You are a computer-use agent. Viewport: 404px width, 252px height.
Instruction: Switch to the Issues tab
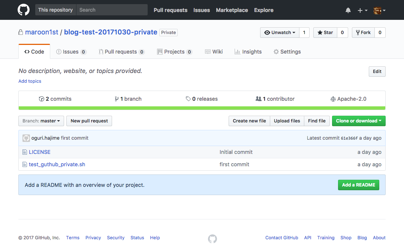click(71, 51)
